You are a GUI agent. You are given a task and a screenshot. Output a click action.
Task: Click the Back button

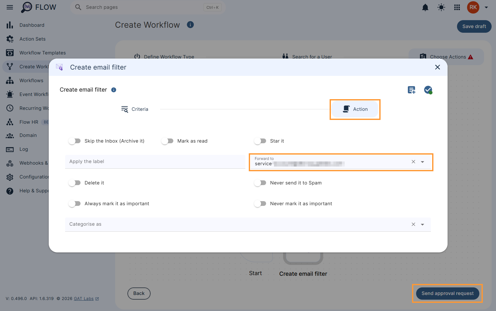(x=139, y=293)
